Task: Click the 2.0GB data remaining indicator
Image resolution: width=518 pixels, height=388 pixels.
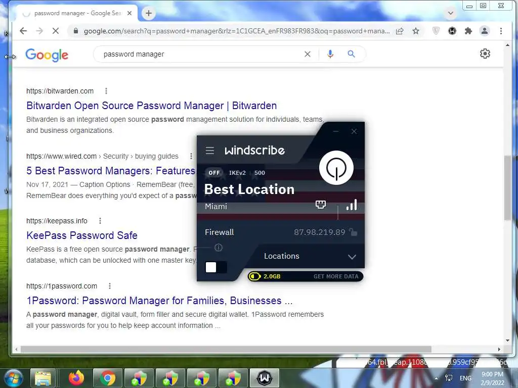Action: (x=265, y=276)
